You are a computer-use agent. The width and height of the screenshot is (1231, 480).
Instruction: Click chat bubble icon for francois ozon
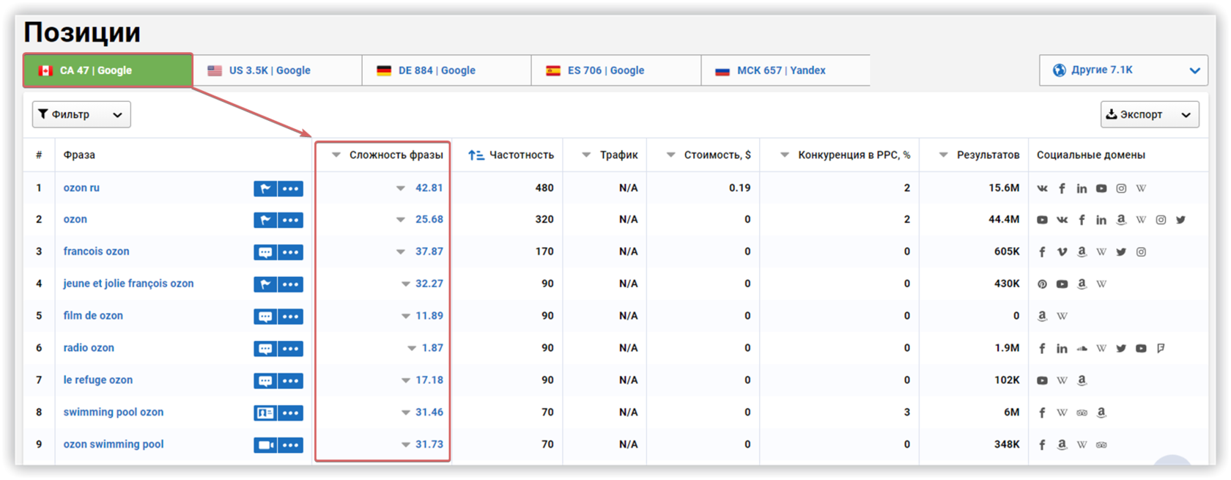[x=265, y=252]
